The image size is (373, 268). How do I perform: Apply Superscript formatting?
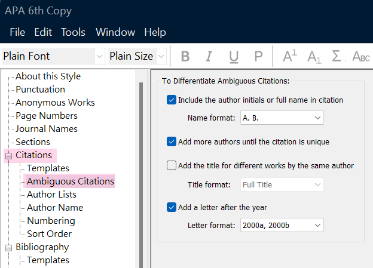pos(290,56)
